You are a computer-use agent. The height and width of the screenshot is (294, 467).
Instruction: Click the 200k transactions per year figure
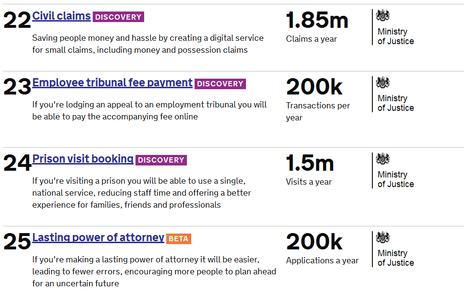coord(314,87)
